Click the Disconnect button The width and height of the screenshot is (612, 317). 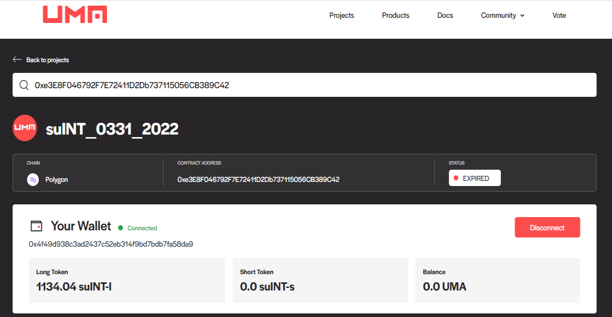tap(547, 227)
